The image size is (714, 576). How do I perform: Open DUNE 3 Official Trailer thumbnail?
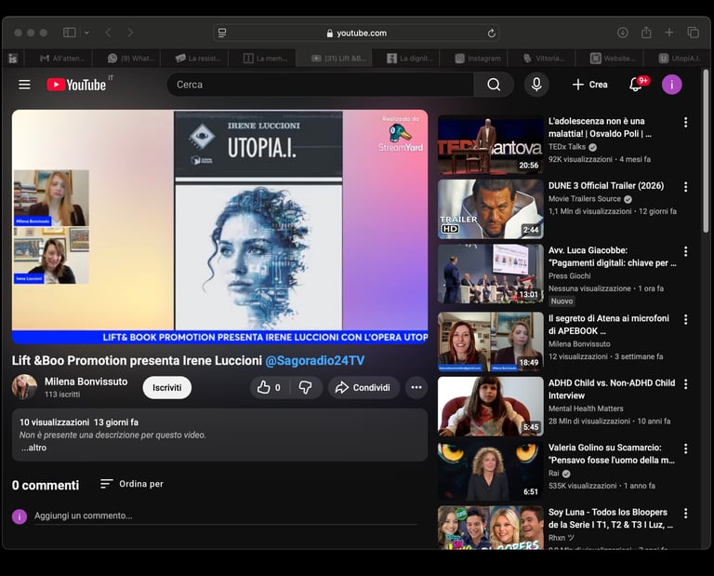(x=491, y=209)
